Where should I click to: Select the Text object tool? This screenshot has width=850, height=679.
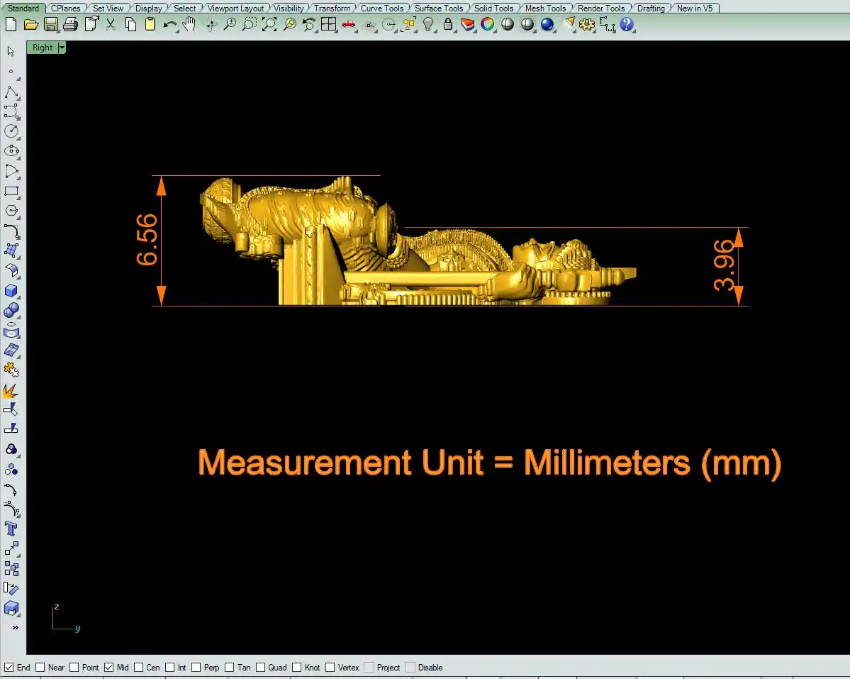tap(11, 529)
